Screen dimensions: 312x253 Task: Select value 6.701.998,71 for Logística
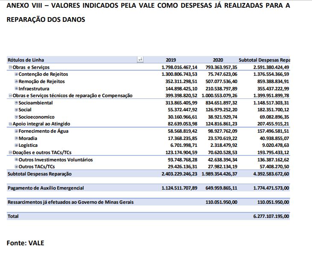click(184, 145)
